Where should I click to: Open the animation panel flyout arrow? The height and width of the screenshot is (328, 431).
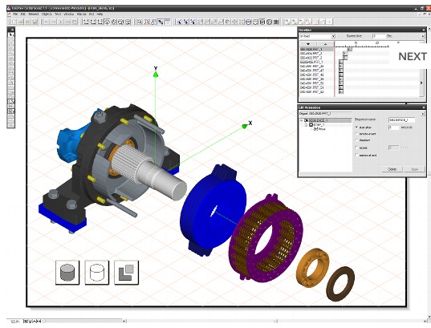[x=423, y=114]
